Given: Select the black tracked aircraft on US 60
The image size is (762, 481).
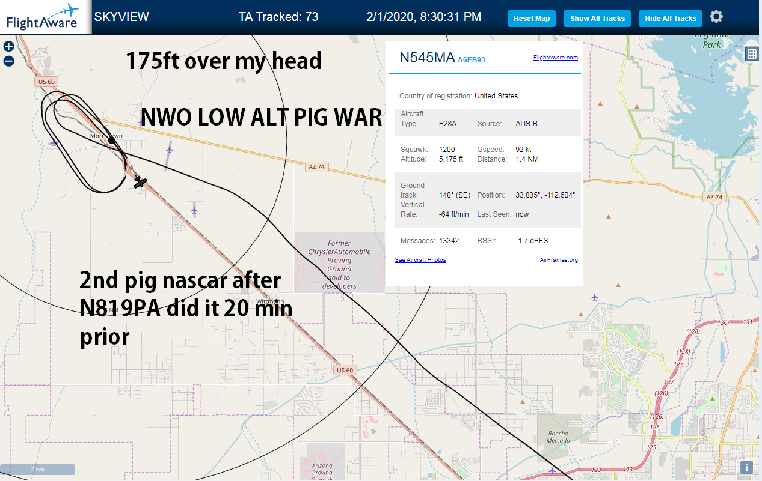Looking at the screenshot, I should 140,182.
